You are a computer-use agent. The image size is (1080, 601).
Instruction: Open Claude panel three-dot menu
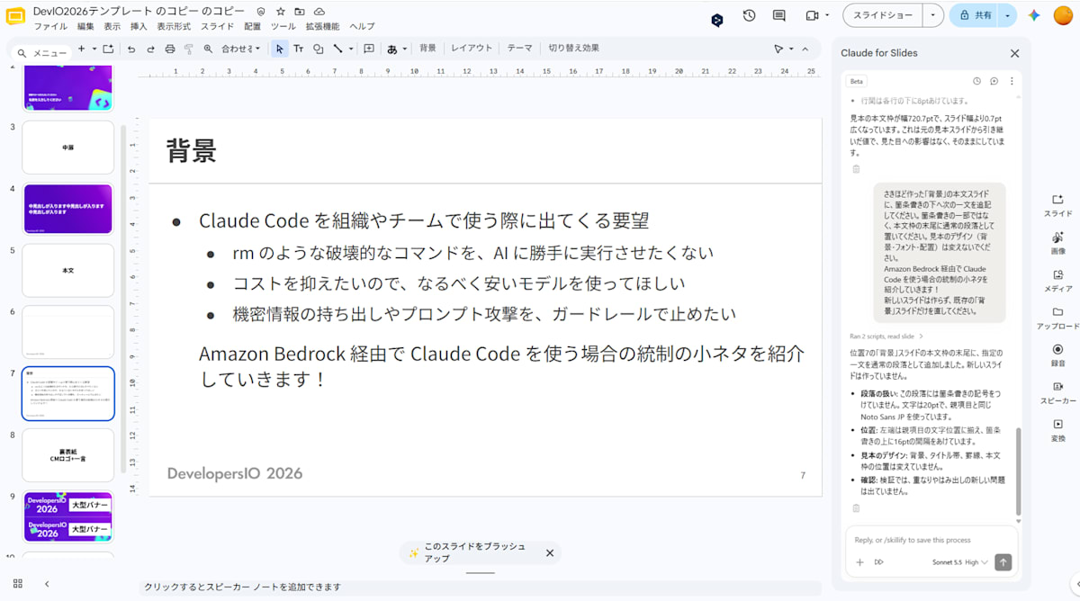1011,81
